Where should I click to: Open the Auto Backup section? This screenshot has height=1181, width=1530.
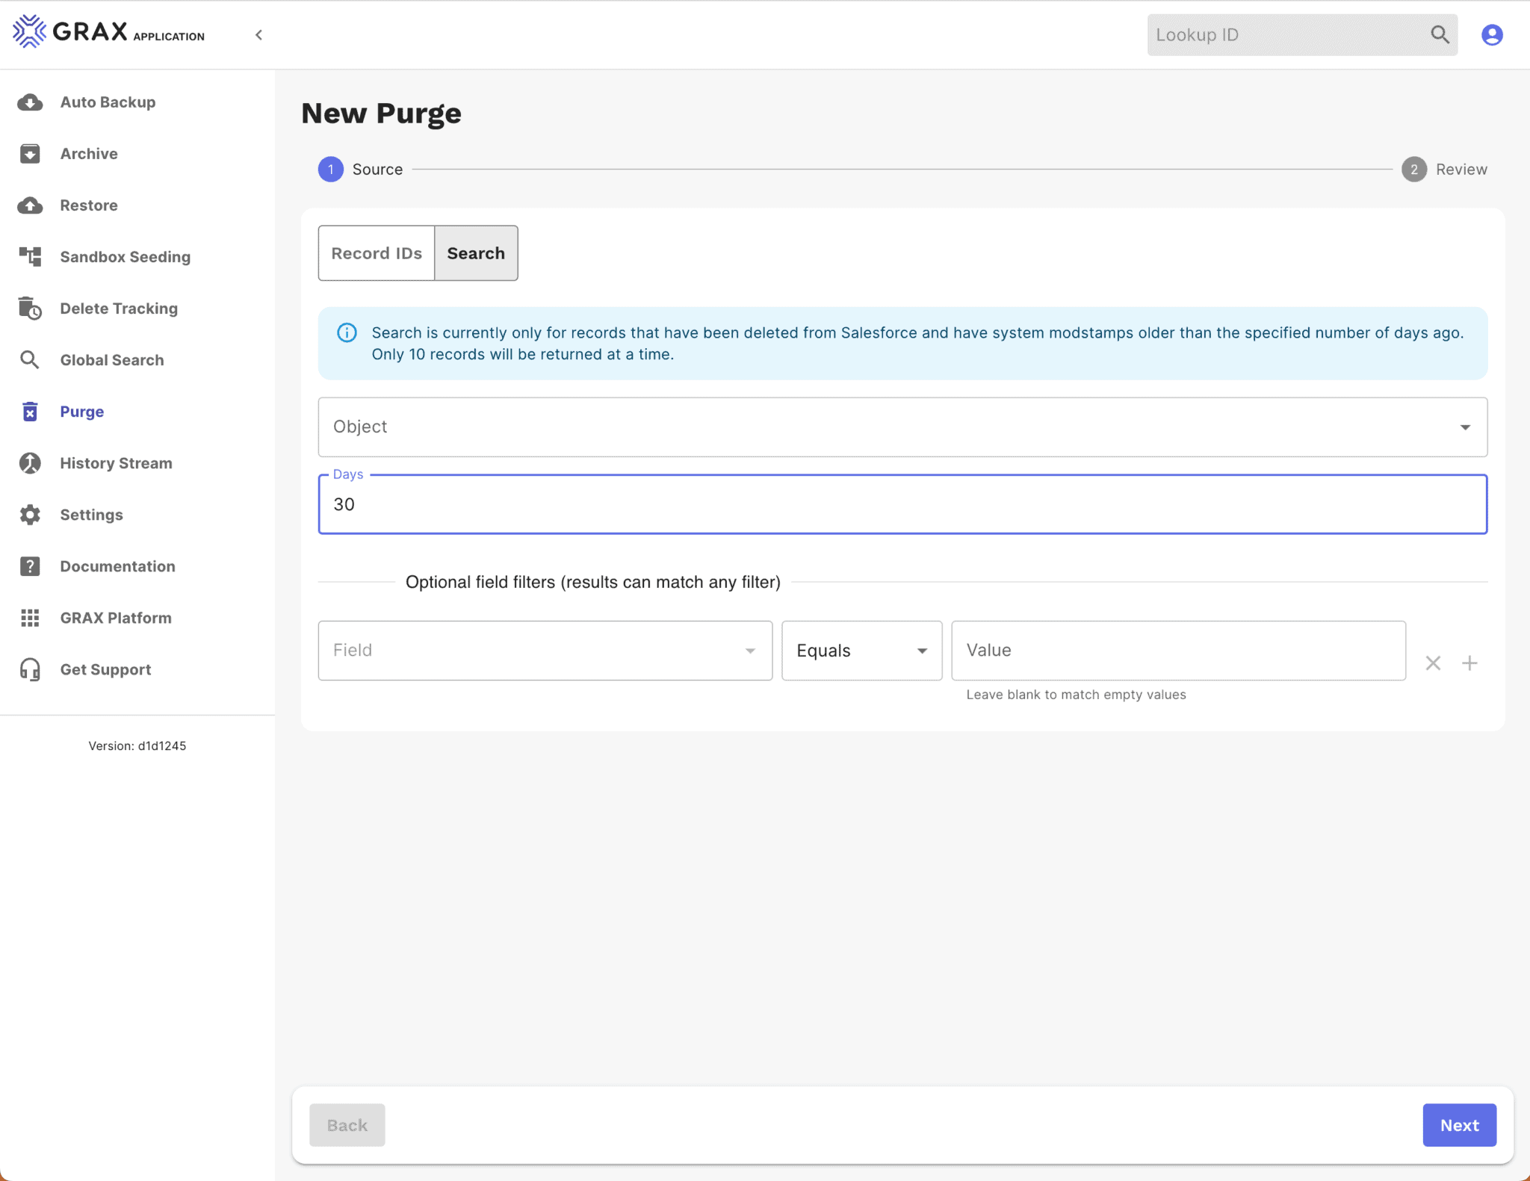click(108, 102)
